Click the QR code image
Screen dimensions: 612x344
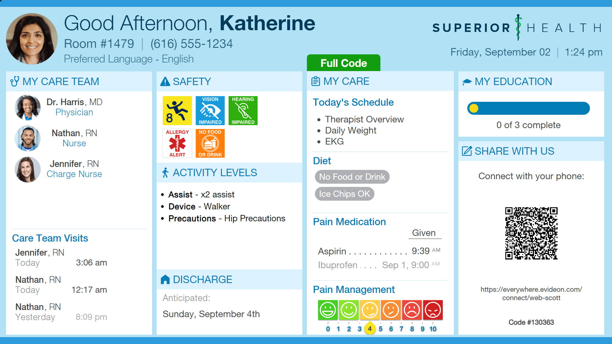pyautogui.click(x=531, y=233)
